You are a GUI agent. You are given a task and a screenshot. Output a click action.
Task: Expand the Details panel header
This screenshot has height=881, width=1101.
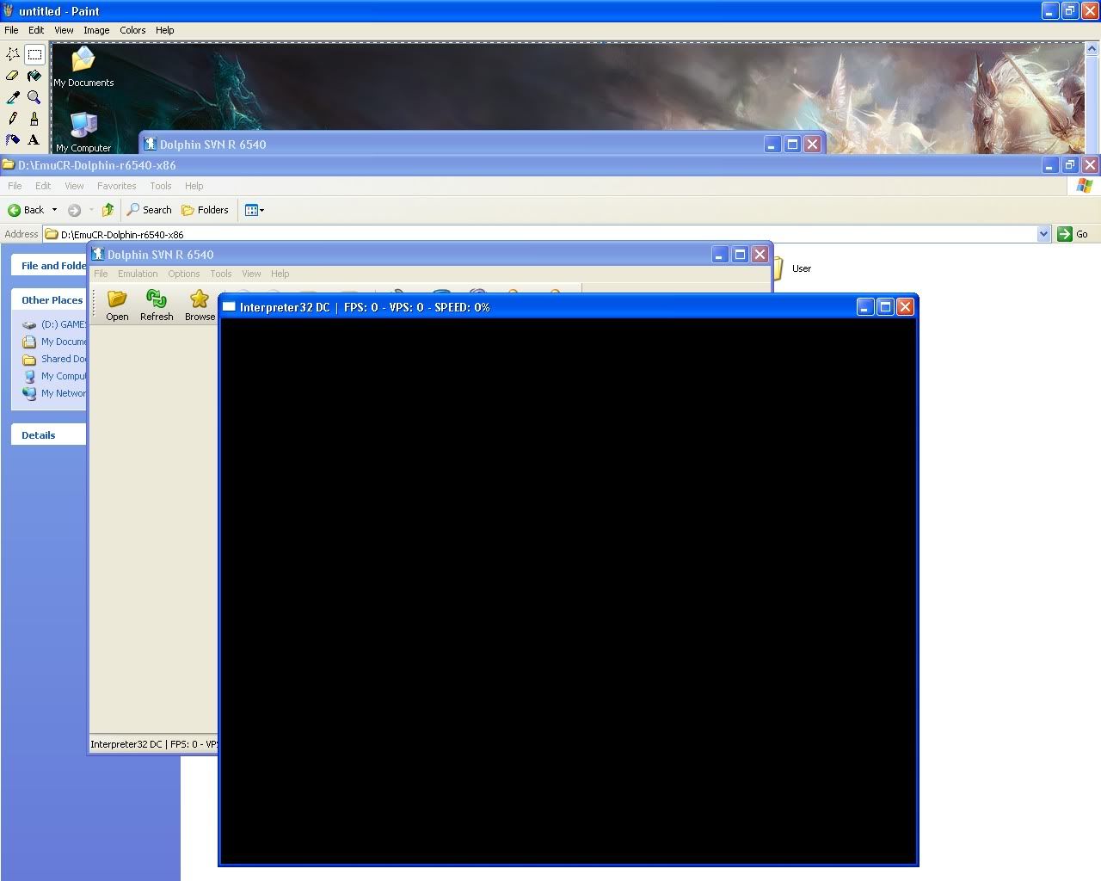(x=49, y=434)
